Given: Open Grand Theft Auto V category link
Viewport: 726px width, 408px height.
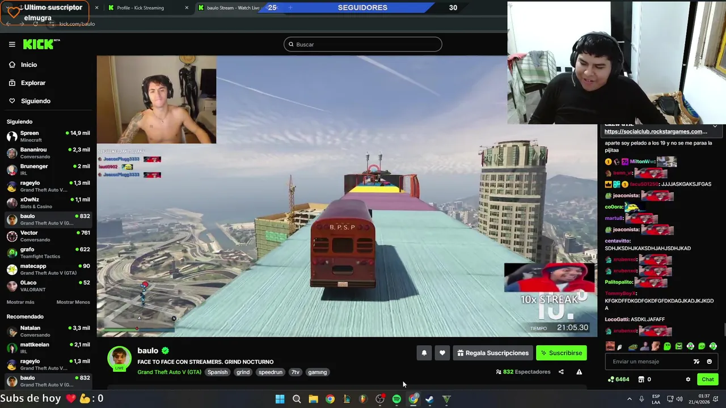Looking at the screenshot, I should point(169,372).
